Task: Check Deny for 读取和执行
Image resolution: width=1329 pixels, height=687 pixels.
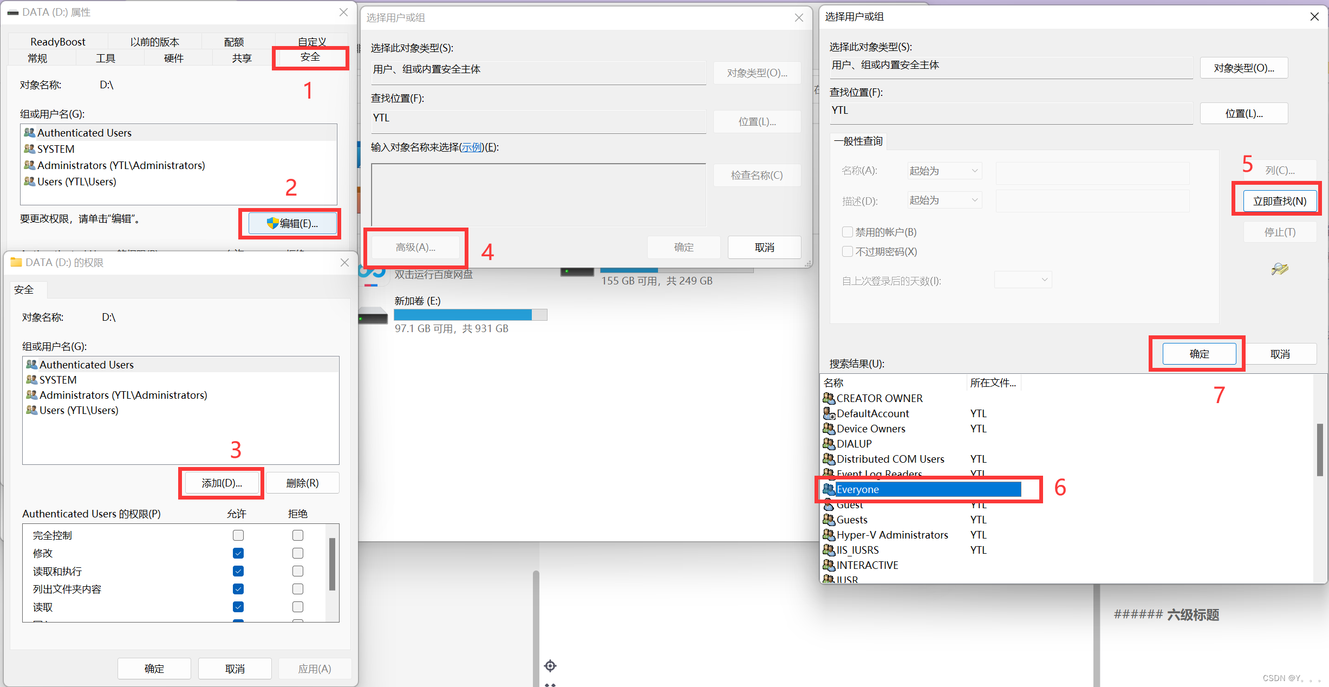Action: pos(298,571)
